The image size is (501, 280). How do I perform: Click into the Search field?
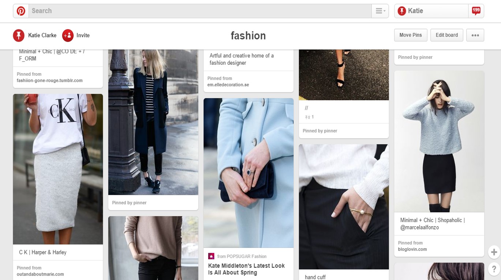point(199,11)
